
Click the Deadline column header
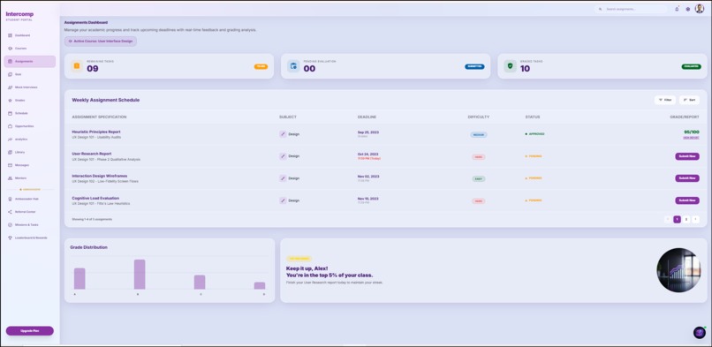367,117
